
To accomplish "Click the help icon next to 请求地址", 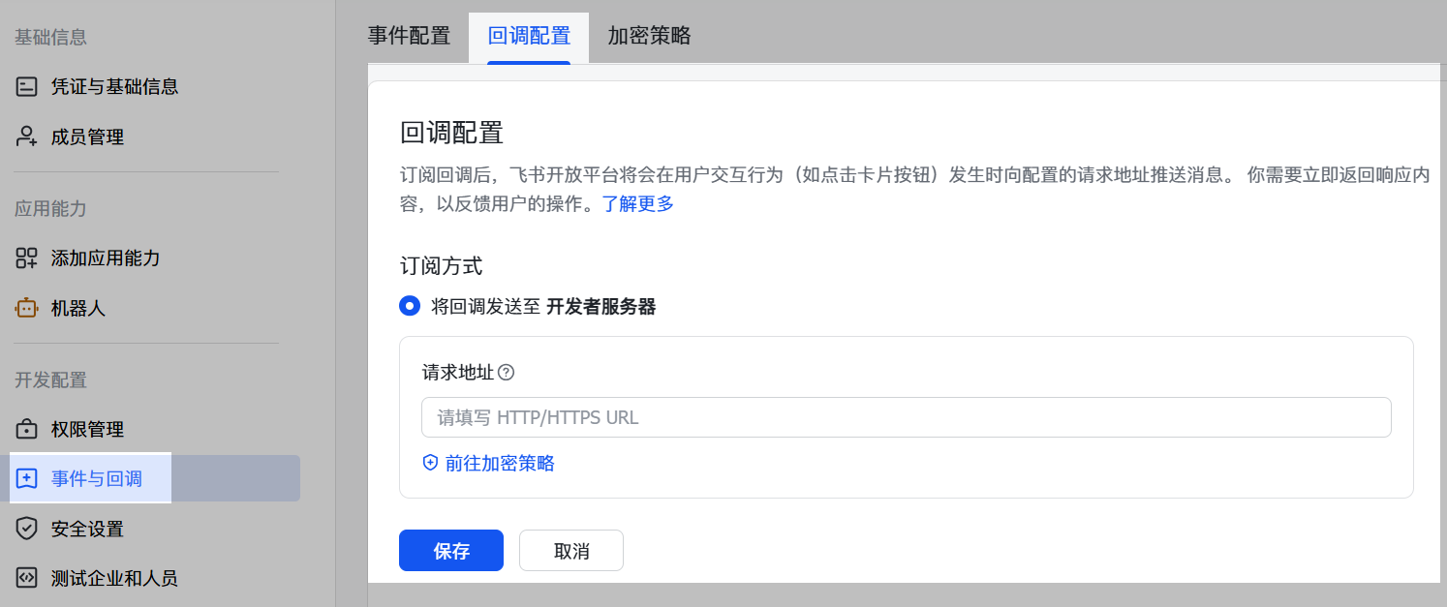I will pos(506,373).
